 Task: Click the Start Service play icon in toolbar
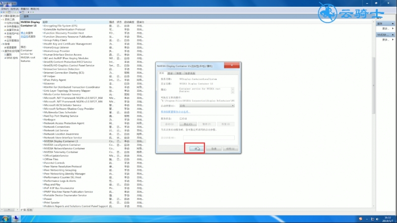click(26, 12)
